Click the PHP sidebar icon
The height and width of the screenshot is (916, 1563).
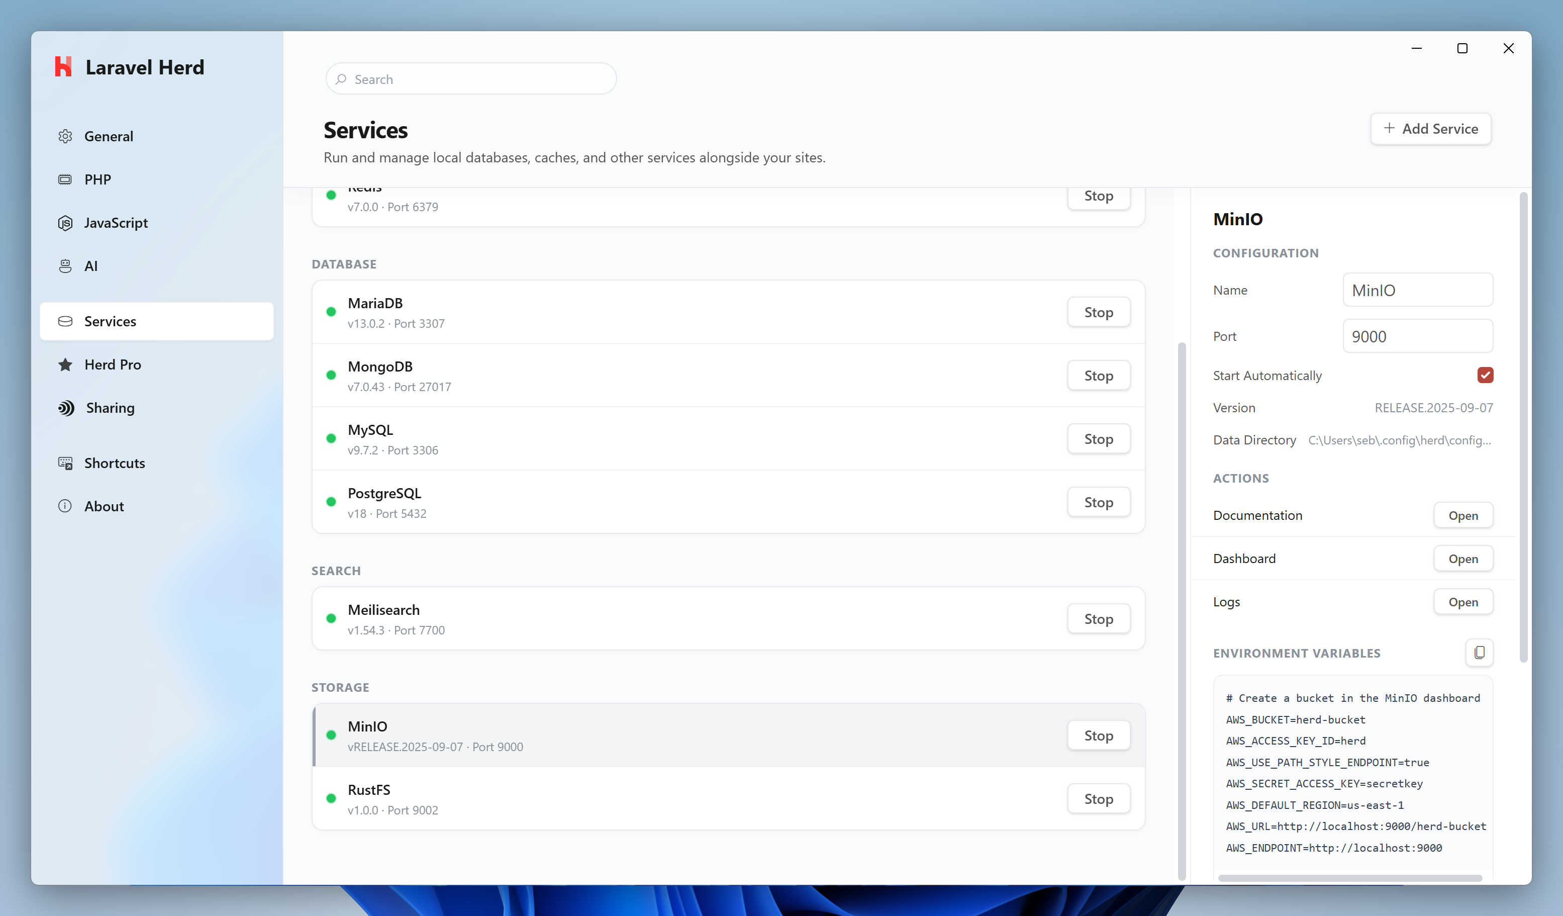(x=65, y=179)
